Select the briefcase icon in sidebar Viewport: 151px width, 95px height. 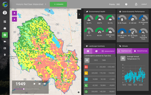pos(5,28)
